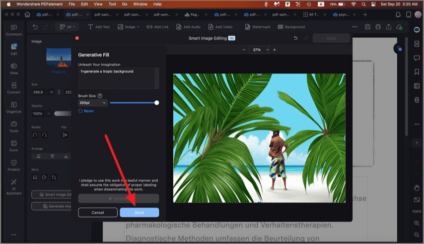424x244 pixels.
Task: Launch the AI Assistant from sidebar
Action: [13, 184]
